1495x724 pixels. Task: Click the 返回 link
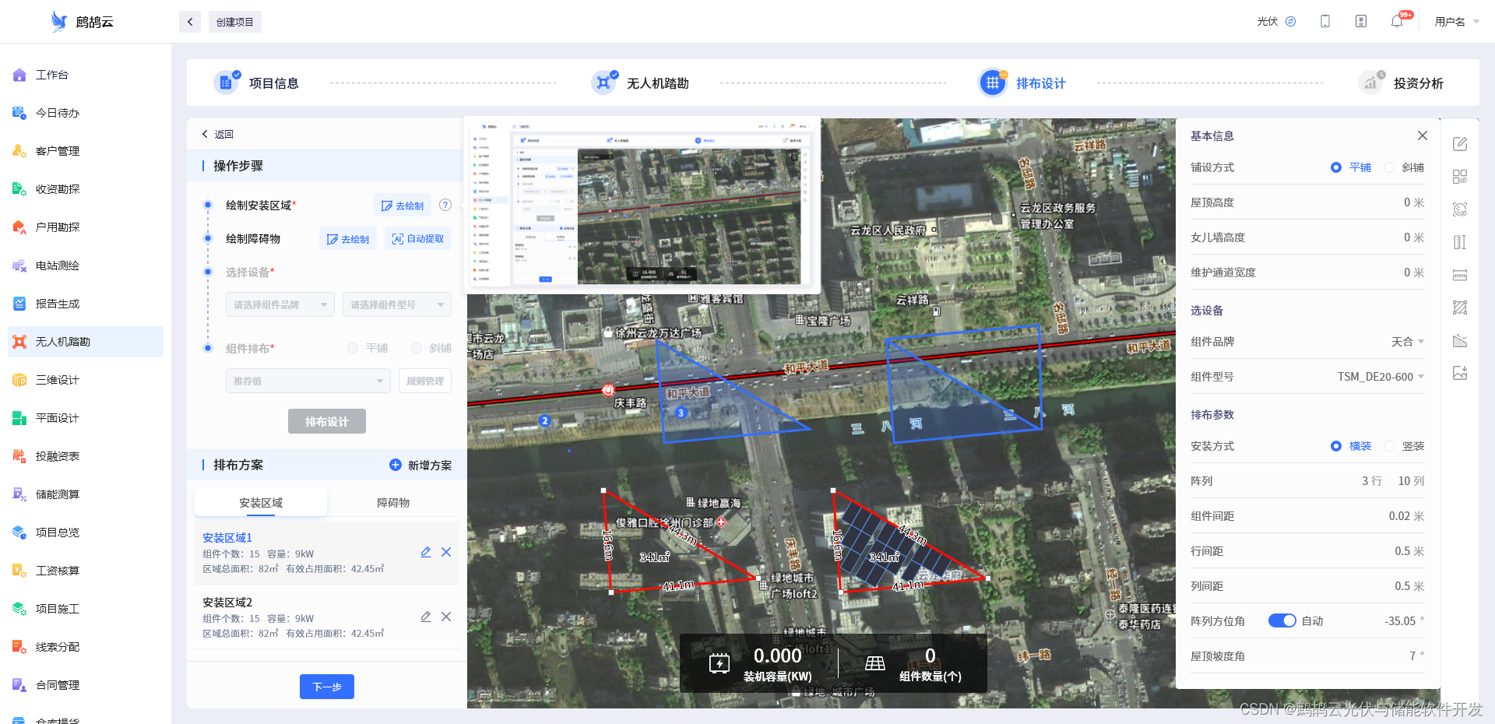pyautogui.click(x=218, y=134)
